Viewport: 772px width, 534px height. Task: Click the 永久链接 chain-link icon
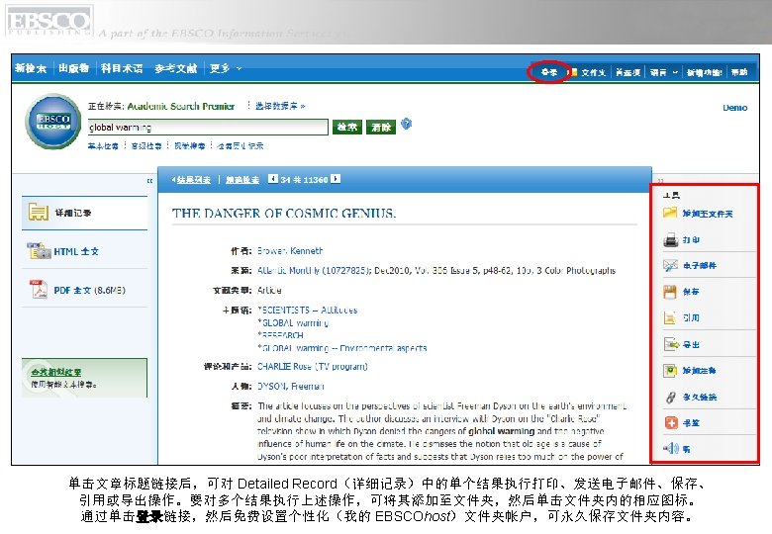coord(671,397)
